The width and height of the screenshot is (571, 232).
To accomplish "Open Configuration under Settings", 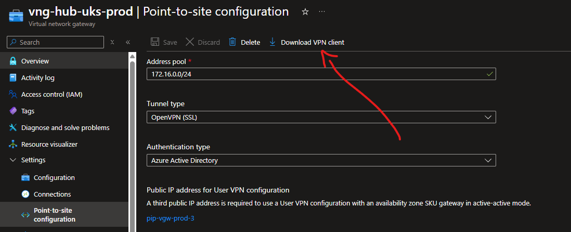I will (x=64, y=178).
